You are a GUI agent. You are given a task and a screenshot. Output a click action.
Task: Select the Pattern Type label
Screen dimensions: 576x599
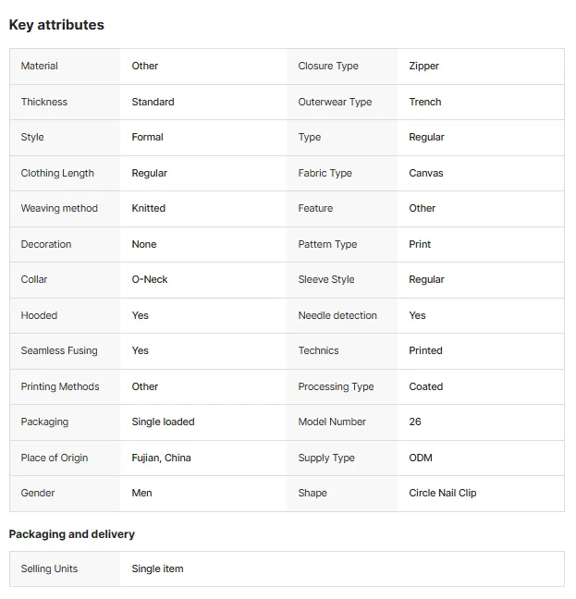pos(327,244)
